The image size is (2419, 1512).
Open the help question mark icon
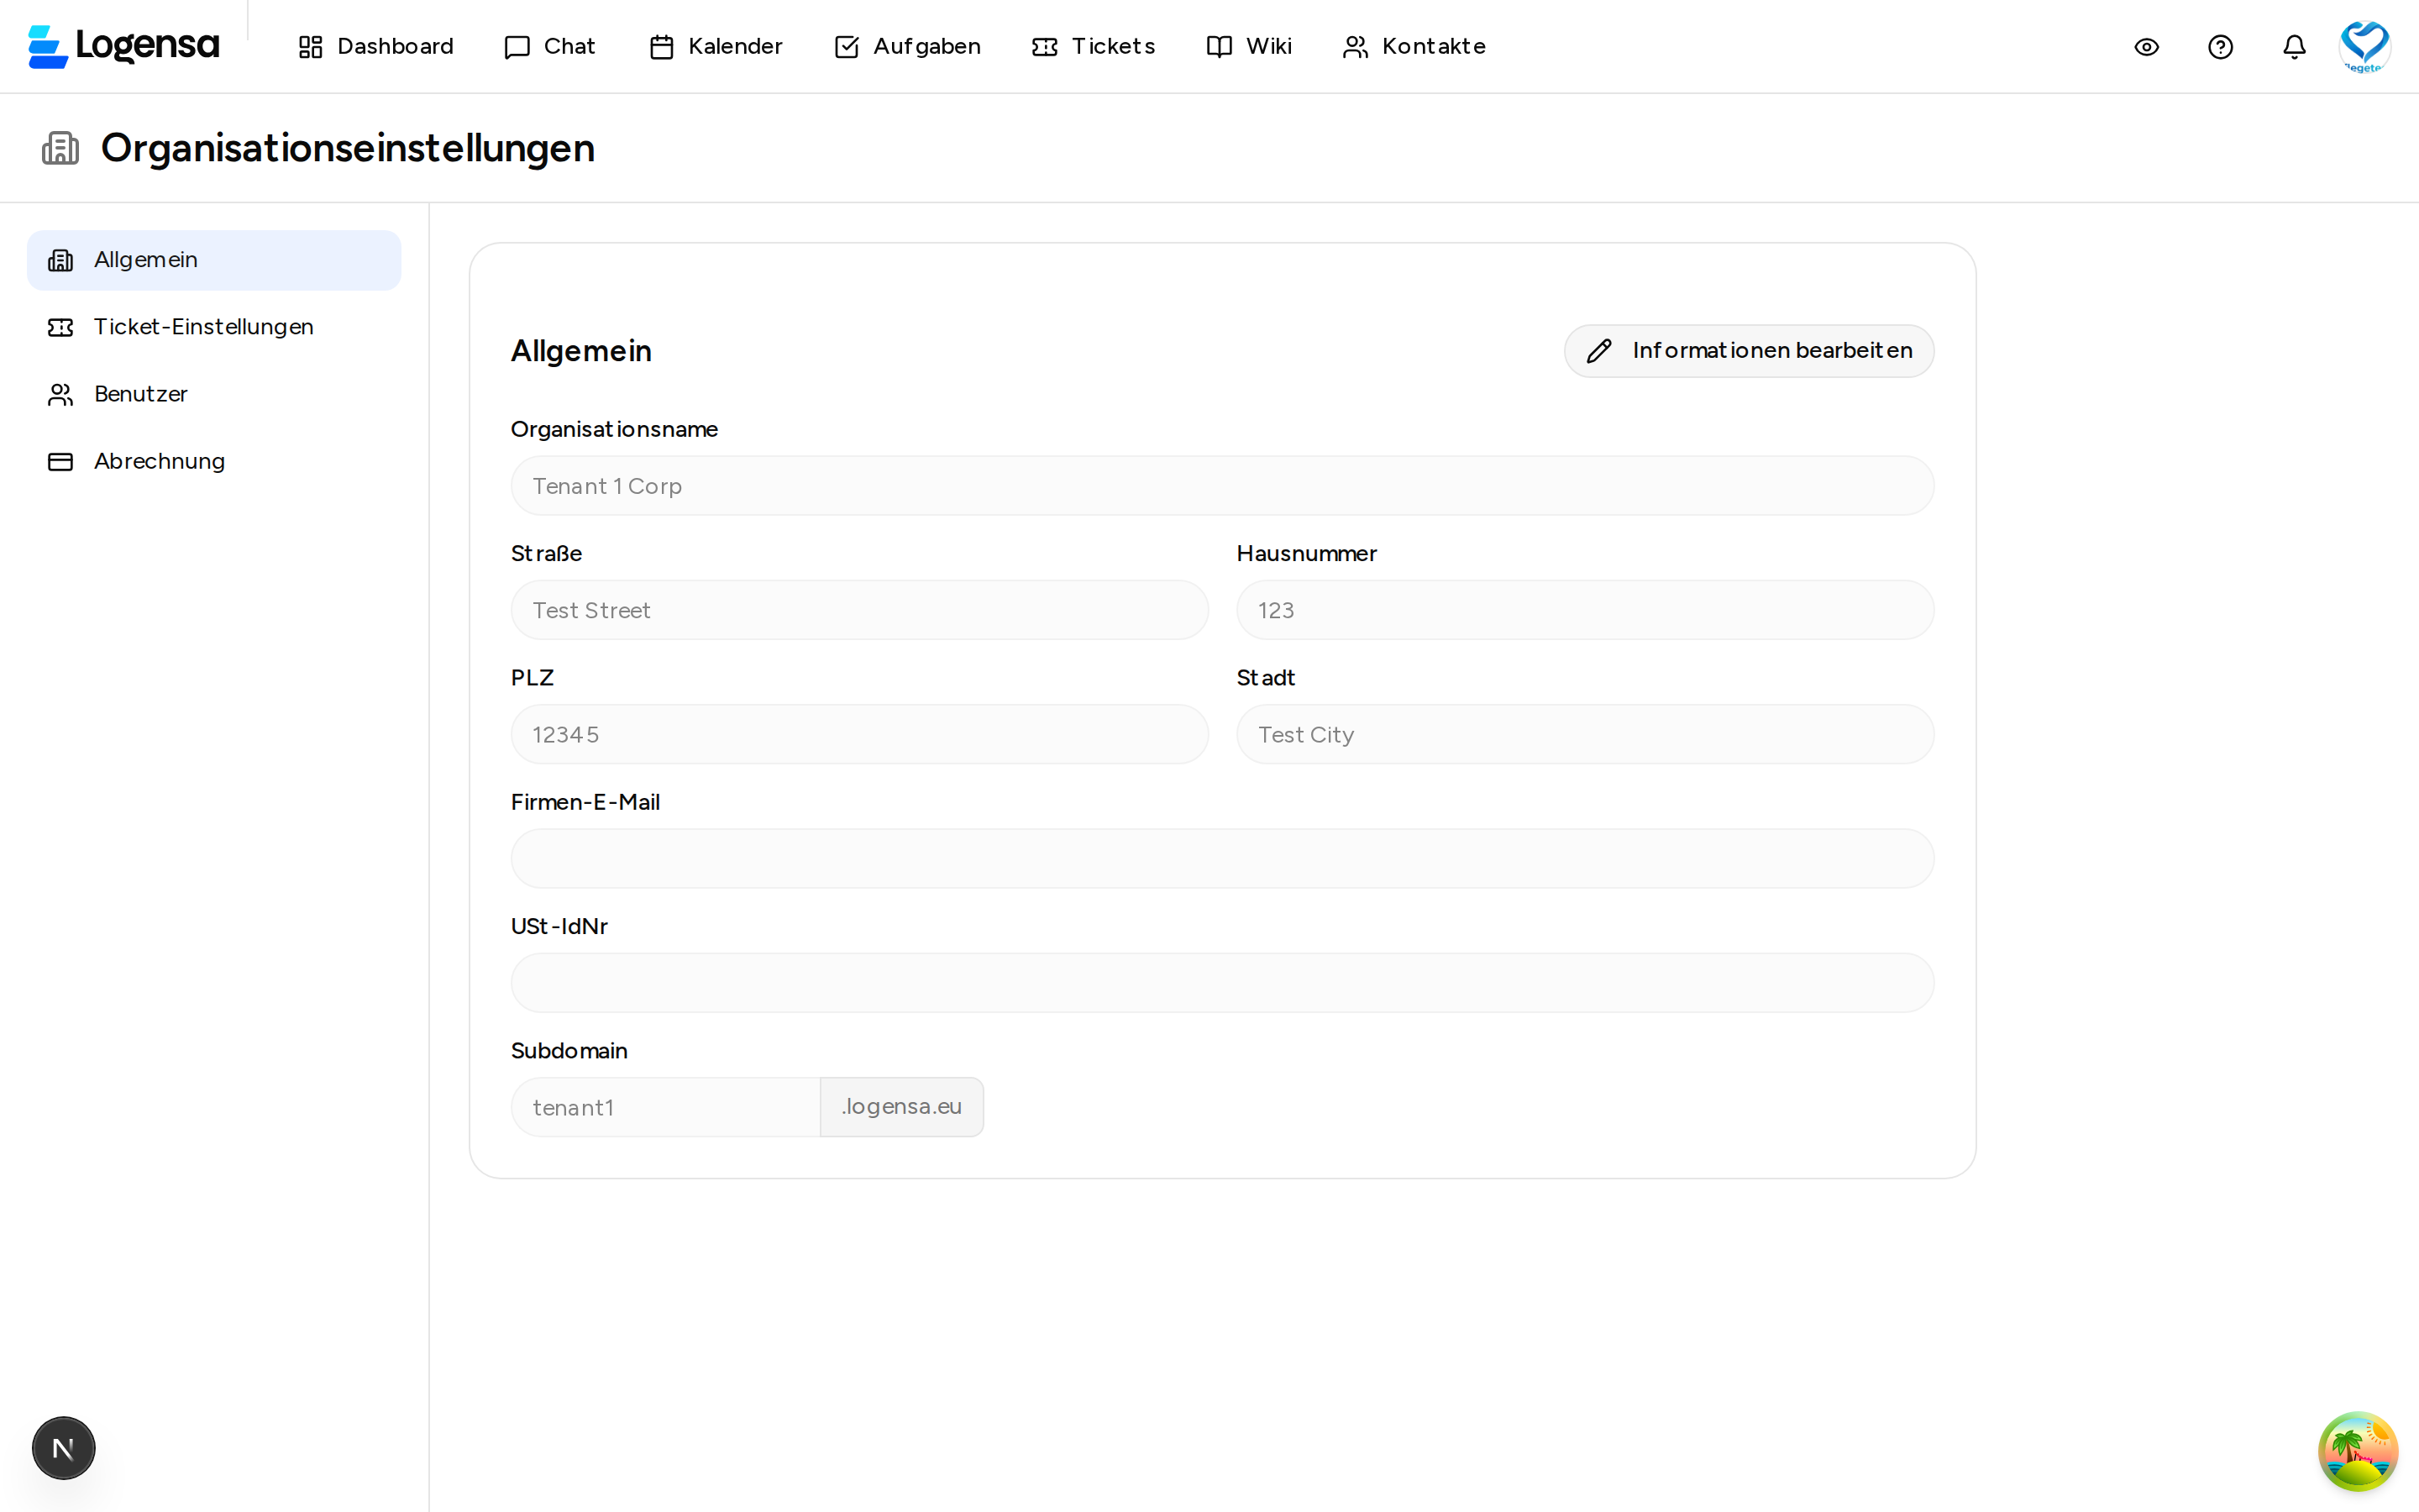coord(2220,46)
